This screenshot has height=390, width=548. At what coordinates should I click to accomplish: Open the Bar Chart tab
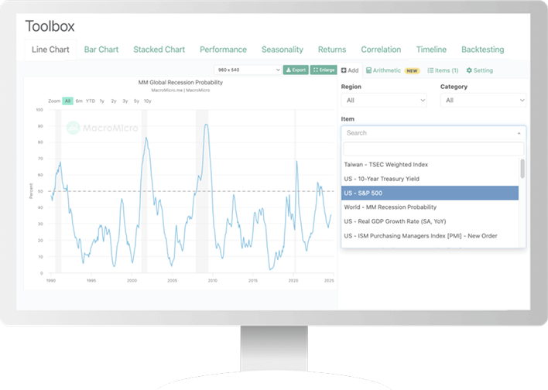pos(101,50)
